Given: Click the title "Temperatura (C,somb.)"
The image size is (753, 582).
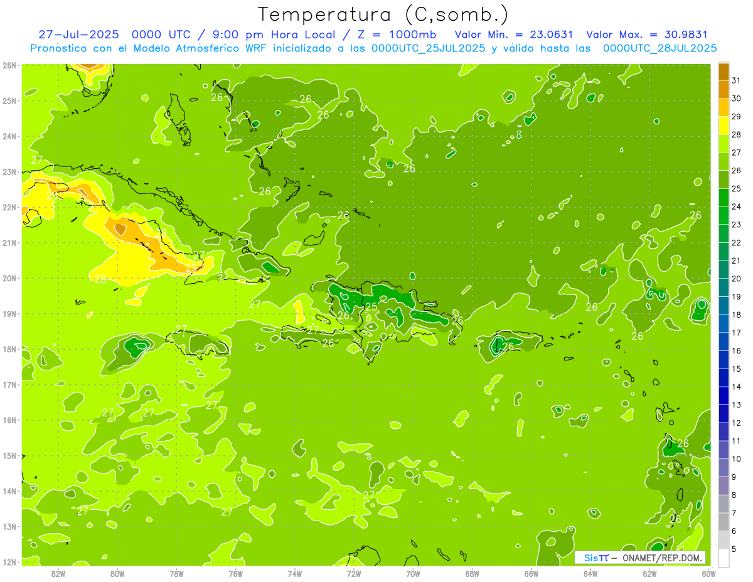Looking at the screenshot, I should point(383,14).
